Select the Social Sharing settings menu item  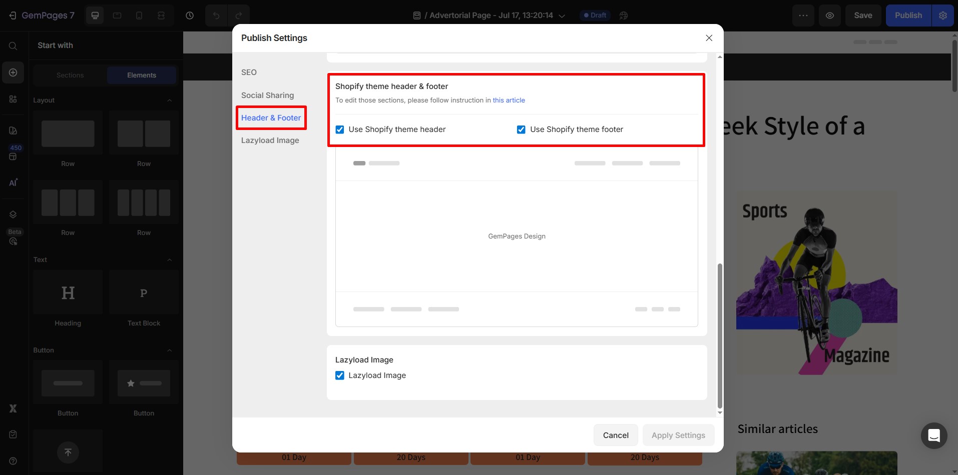[267, 95]
